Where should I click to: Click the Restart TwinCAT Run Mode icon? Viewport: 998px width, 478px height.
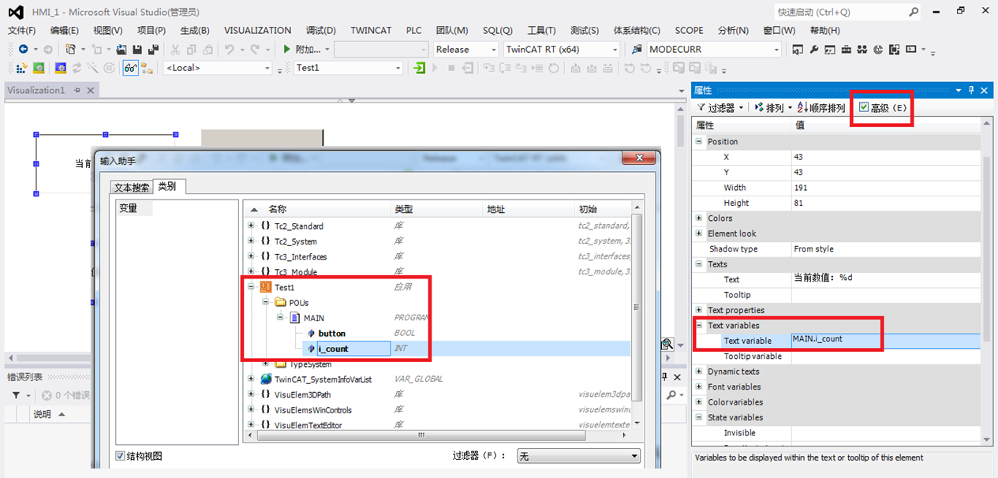[x=39, y=68]
